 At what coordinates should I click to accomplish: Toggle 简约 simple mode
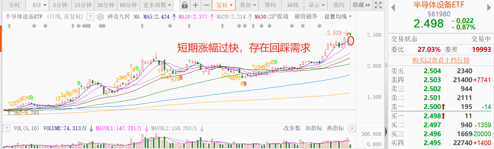click(x=339, y=5)
